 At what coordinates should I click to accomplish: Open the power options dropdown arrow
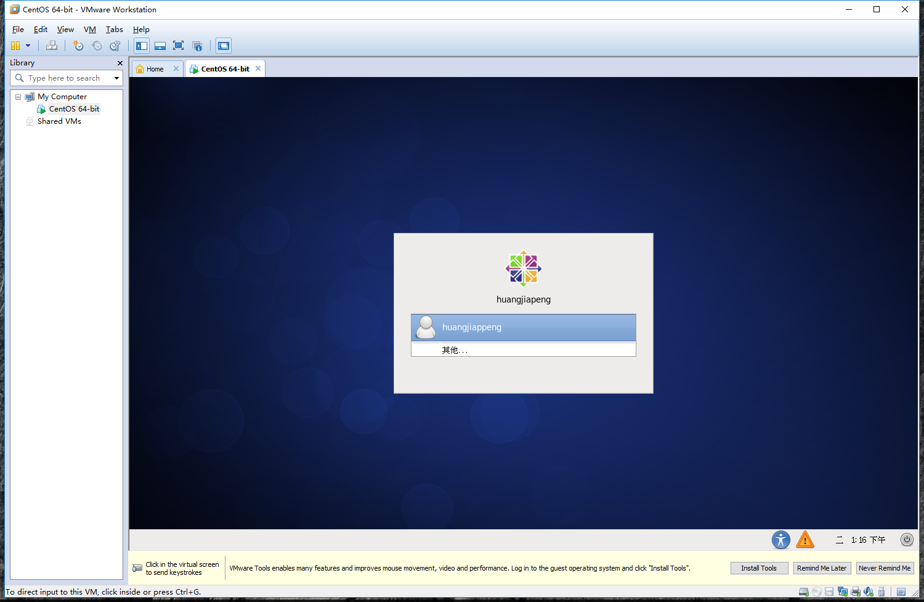pos(28,46)
